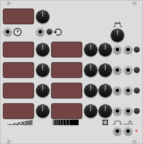Image resolution: width=143 pixels, height=144 pixels.
Task: Click the gate output jack under the wide pulse icon
Action: coord(117,131)
